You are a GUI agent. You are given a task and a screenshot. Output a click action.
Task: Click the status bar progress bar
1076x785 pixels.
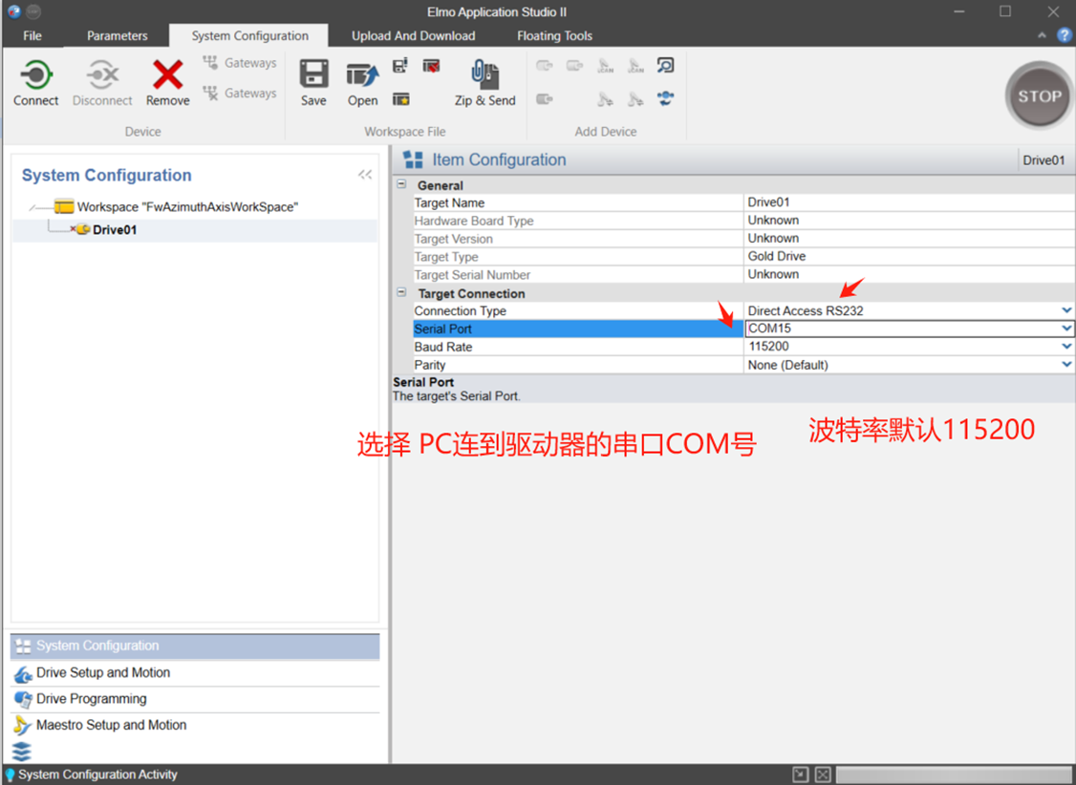(x=955, y=774)
